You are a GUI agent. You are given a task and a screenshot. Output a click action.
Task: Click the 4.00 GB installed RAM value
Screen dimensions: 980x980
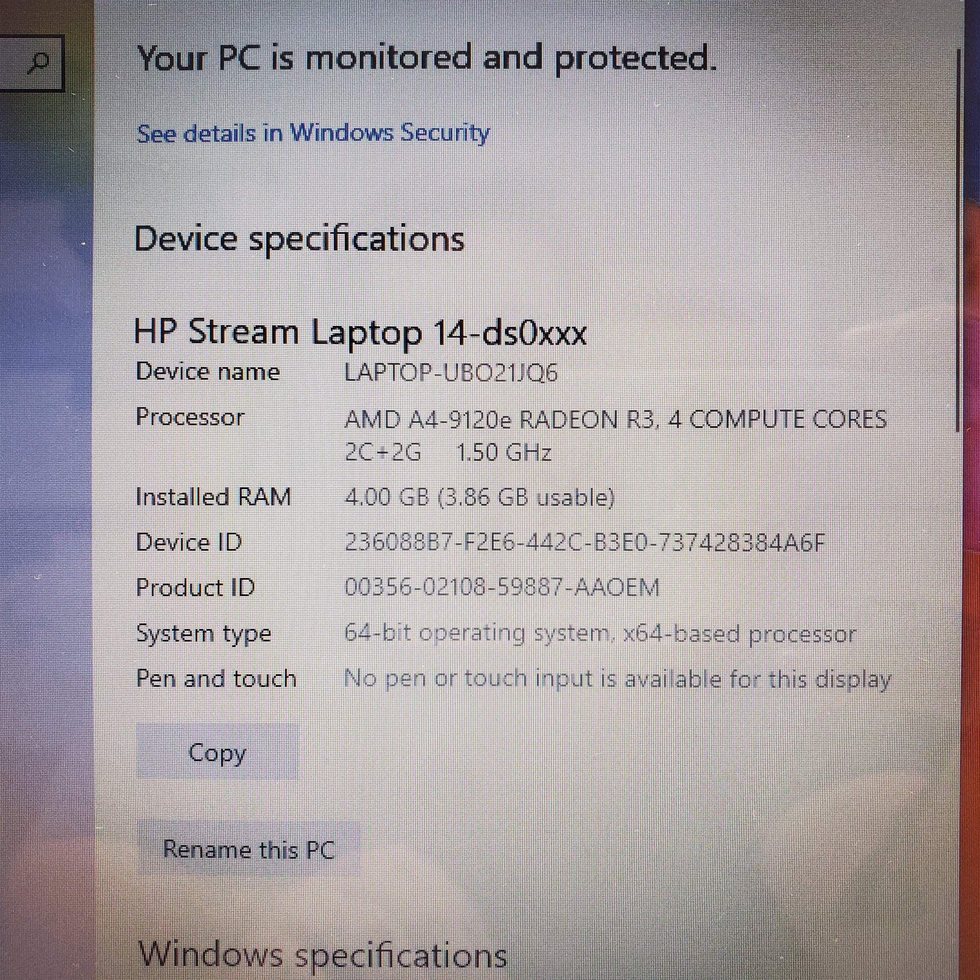coord(479,497)
